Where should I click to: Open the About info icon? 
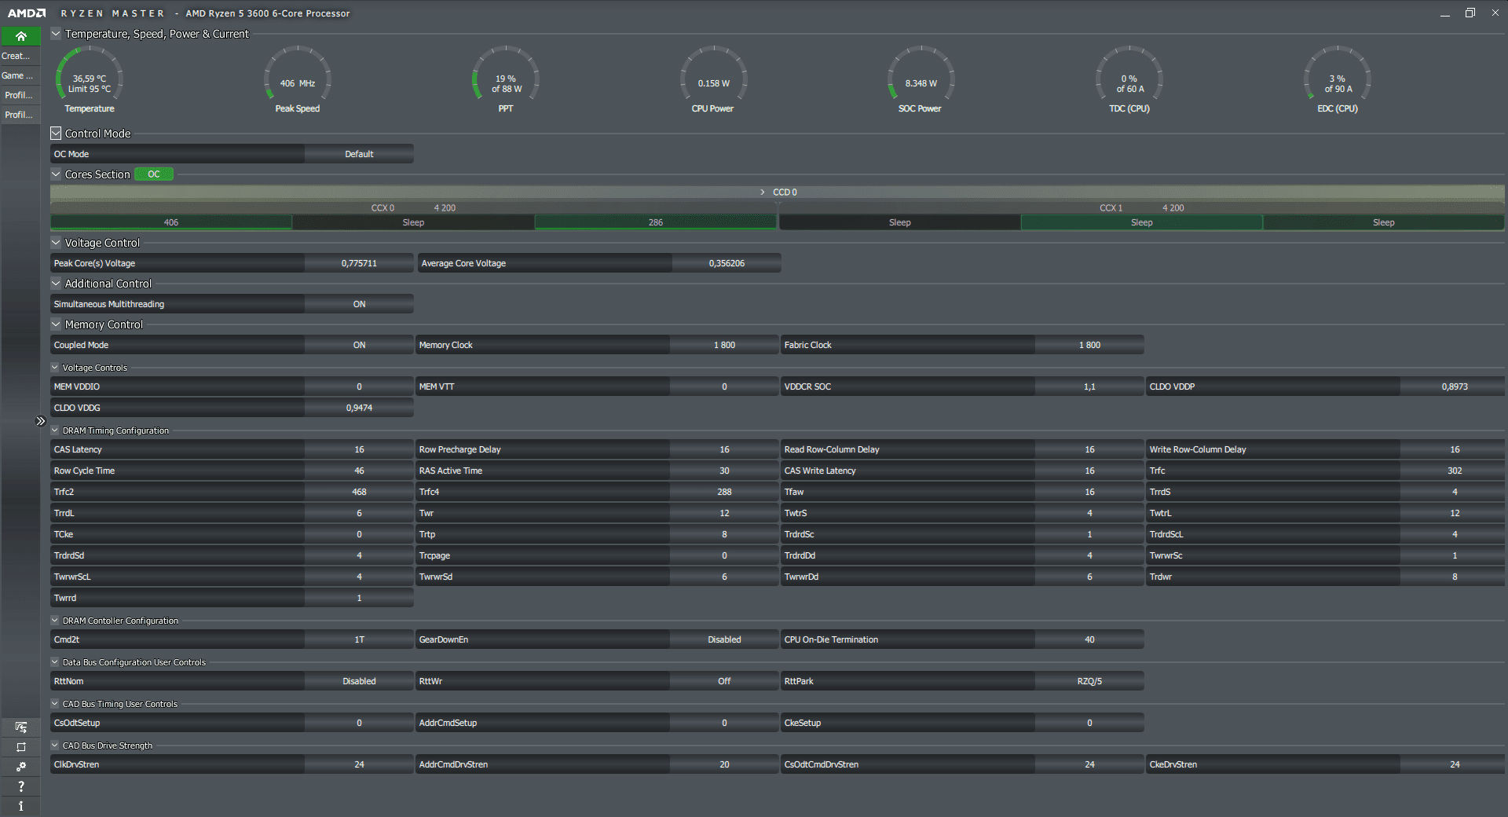tap(20, 806)
